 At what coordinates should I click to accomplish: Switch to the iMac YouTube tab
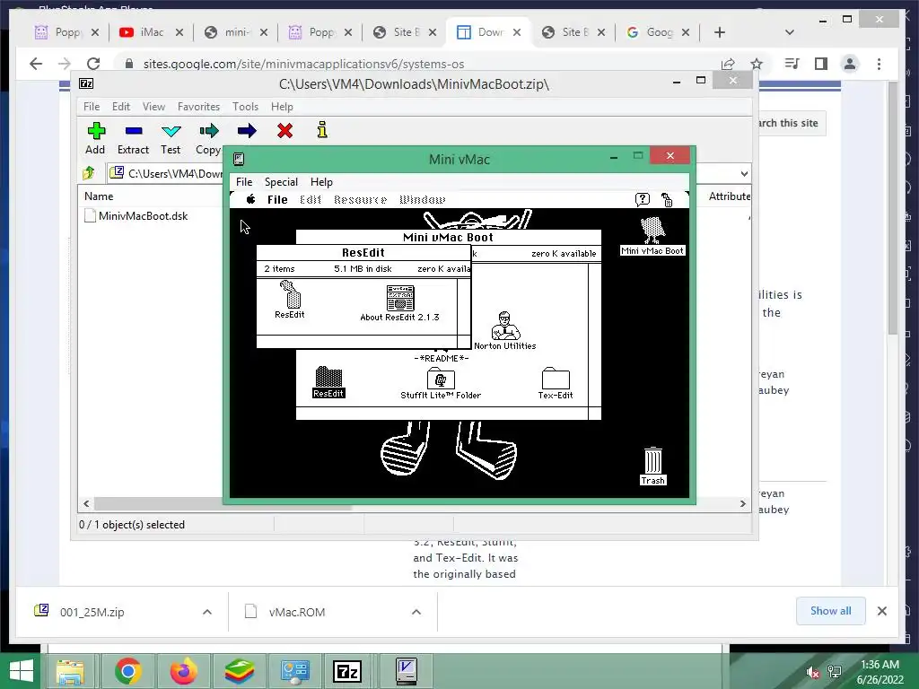151,32
